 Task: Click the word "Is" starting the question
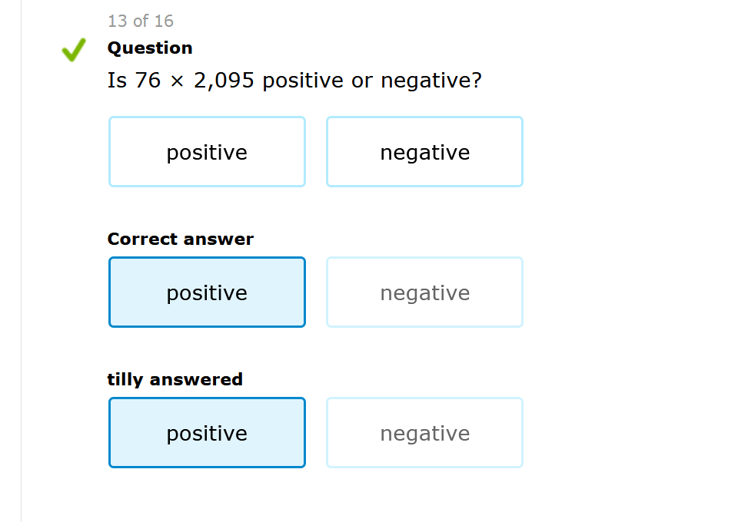(117, 81)
